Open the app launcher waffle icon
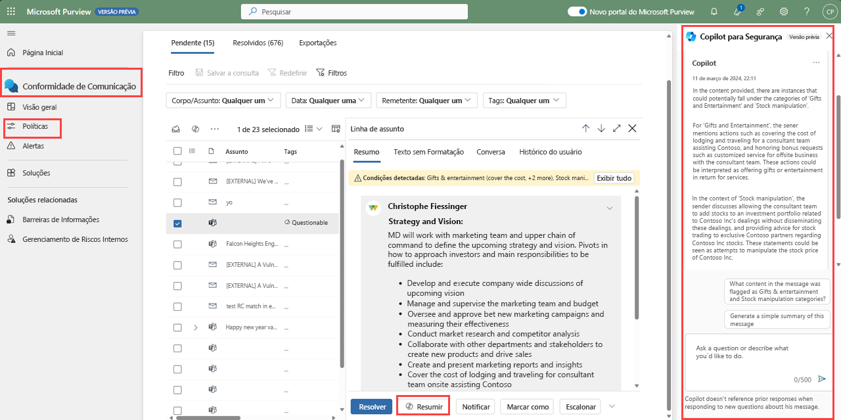The width and height of the screenshot is (841, 420). click(11, 11)
